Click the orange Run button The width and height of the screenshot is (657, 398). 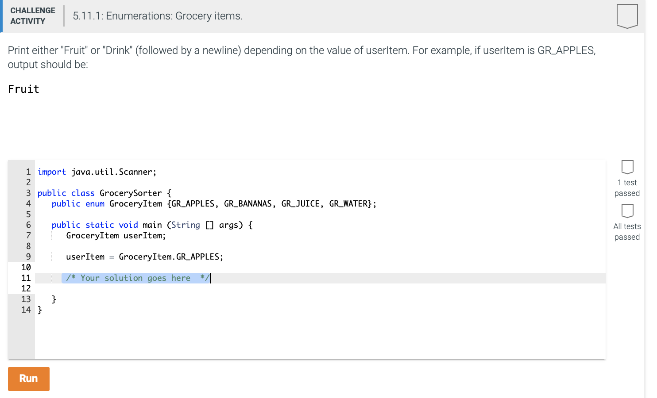(x=29, y=379)
